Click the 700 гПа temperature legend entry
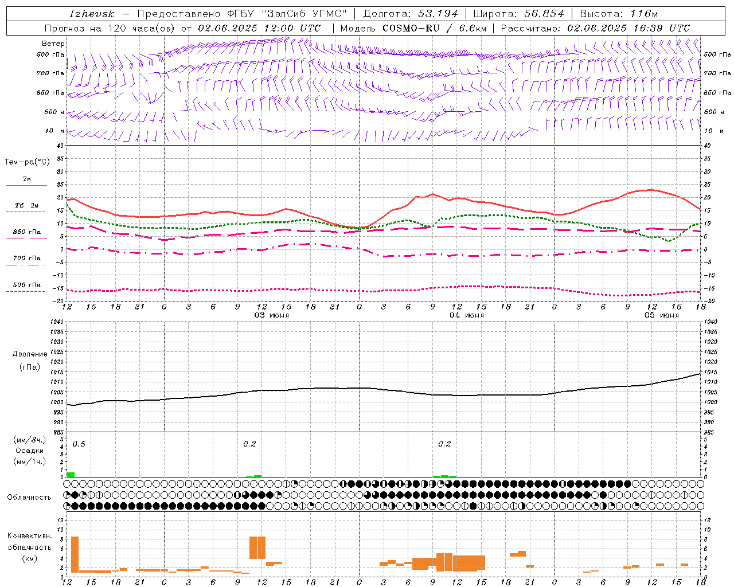734x587 pixels. 26,259
